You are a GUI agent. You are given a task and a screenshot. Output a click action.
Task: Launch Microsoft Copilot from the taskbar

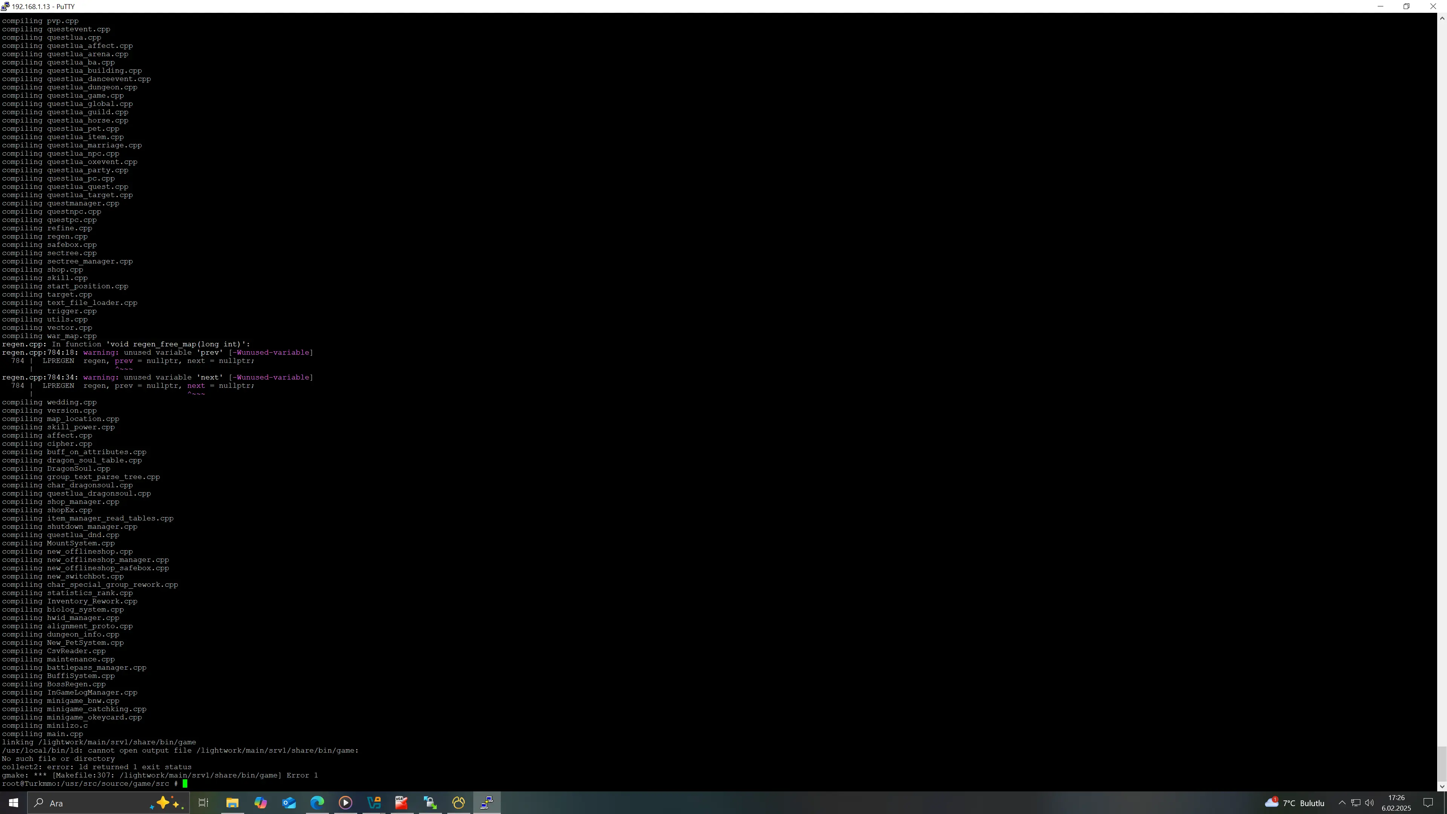click(261, 803)
